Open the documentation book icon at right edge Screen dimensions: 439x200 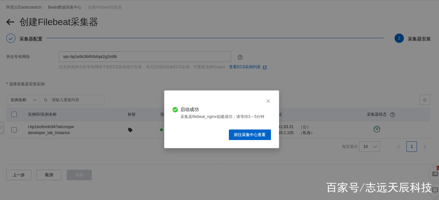(x=435, y=174)
